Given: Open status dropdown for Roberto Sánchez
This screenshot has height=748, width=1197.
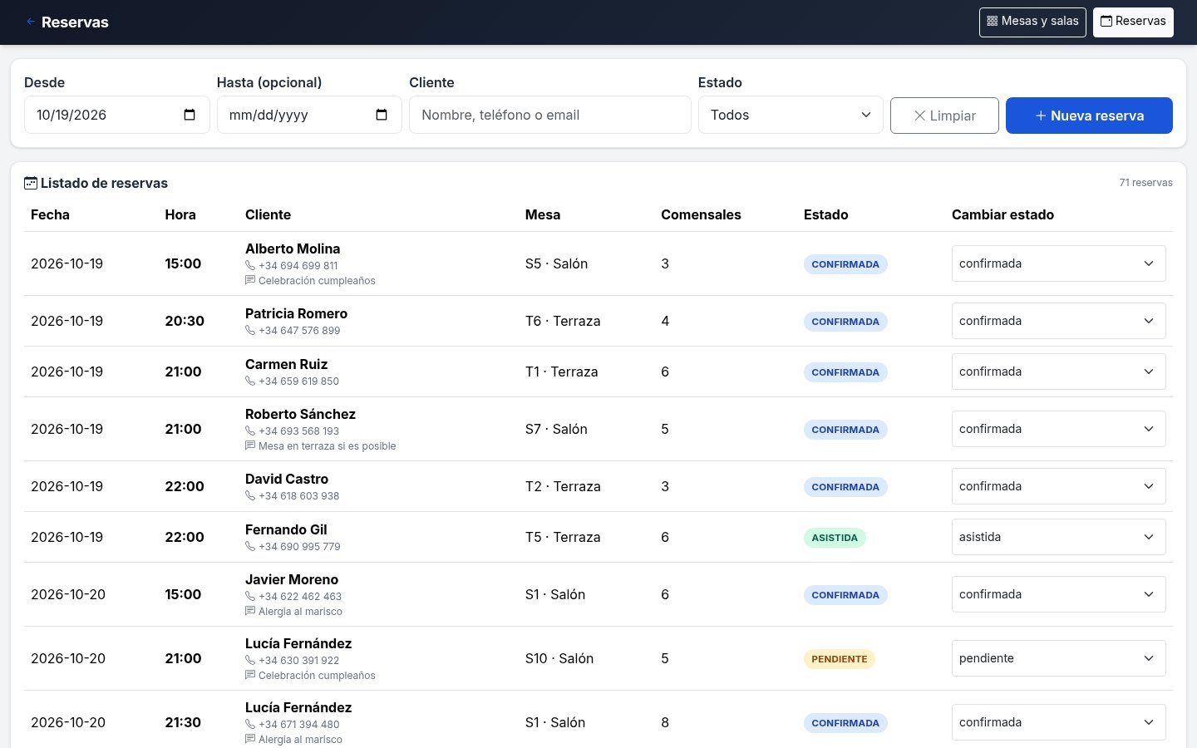Looking at the screenshot, I should tap(1058, 429).
